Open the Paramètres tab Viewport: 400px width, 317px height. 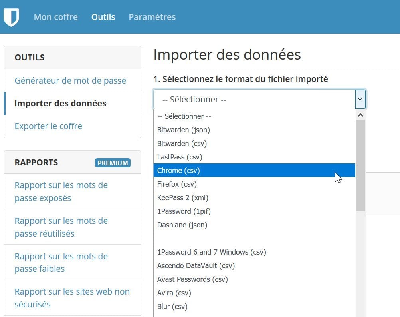coord(152,17)
